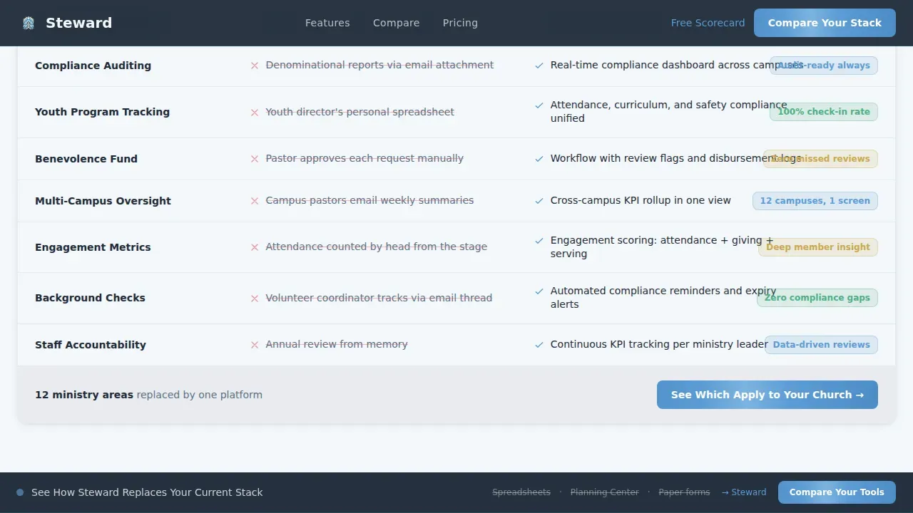Click the checkmark by Continuous KPI tracking
The width and height of the screenshot is (913, 513).
click(539, 345)
